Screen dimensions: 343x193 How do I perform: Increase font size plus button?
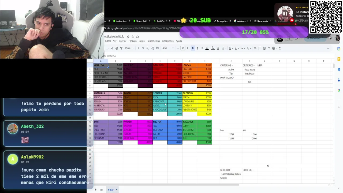(187, 48)
